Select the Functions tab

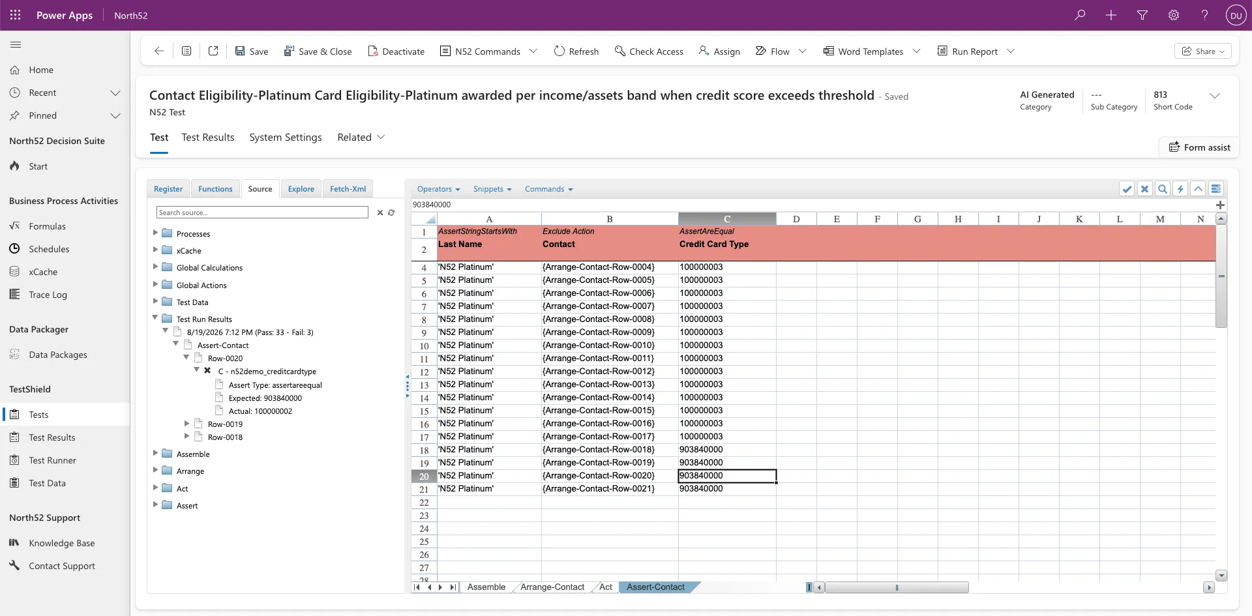215,189
